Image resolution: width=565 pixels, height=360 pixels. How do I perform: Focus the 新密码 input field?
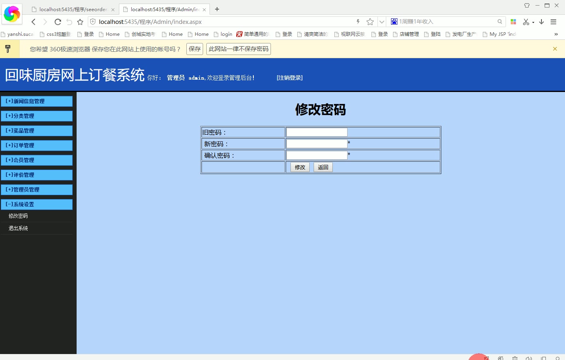317,144
